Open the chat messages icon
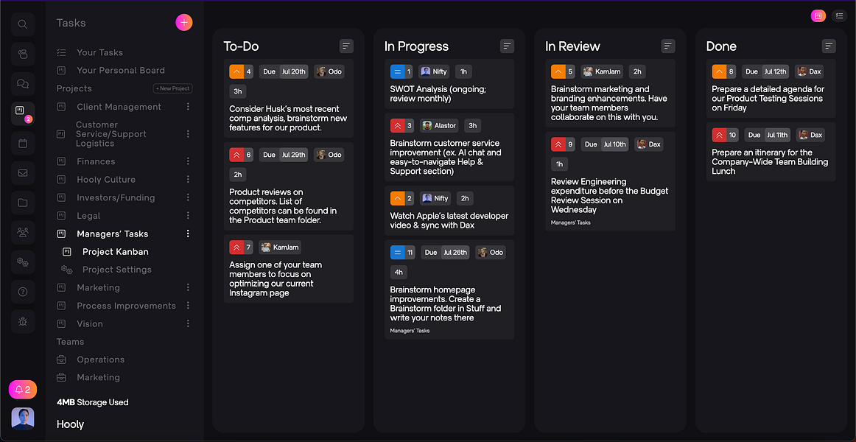The width and height of the screenshot is (856, 442). (23, 84)
